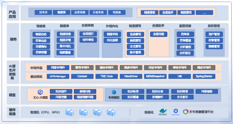Select the 用户管理 box
Viewport: 233px width, 124px height.
214,34
